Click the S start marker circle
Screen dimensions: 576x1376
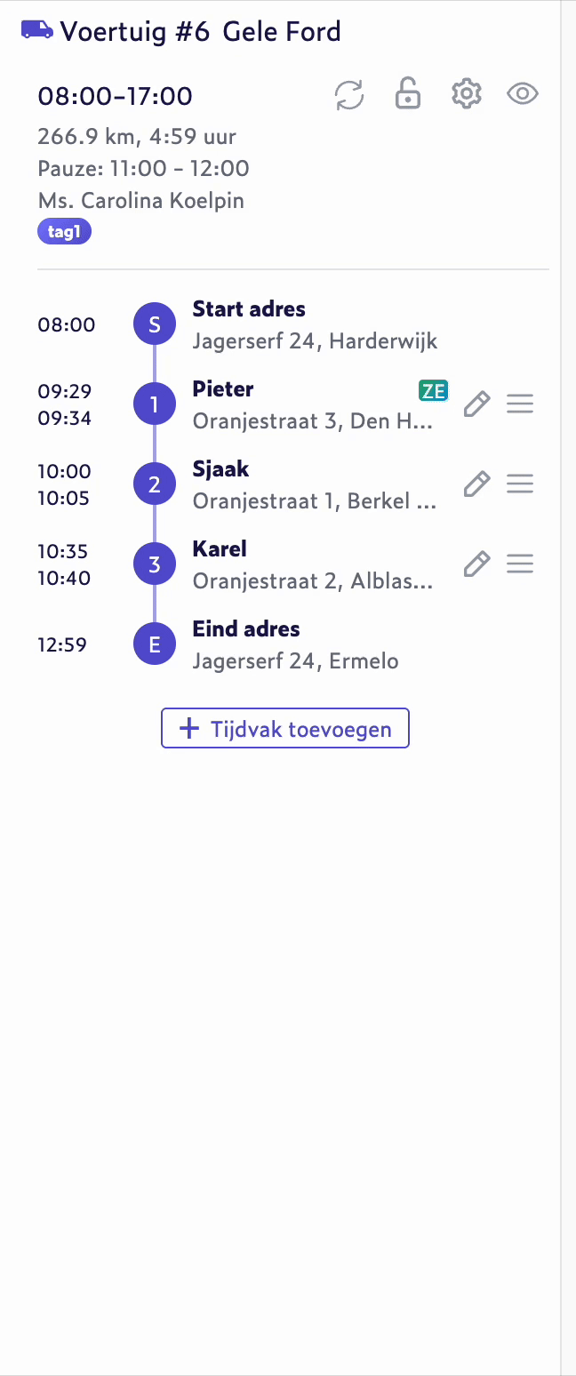155,324
